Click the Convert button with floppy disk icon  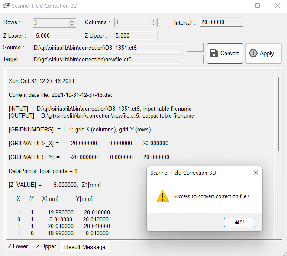point(225,53)
